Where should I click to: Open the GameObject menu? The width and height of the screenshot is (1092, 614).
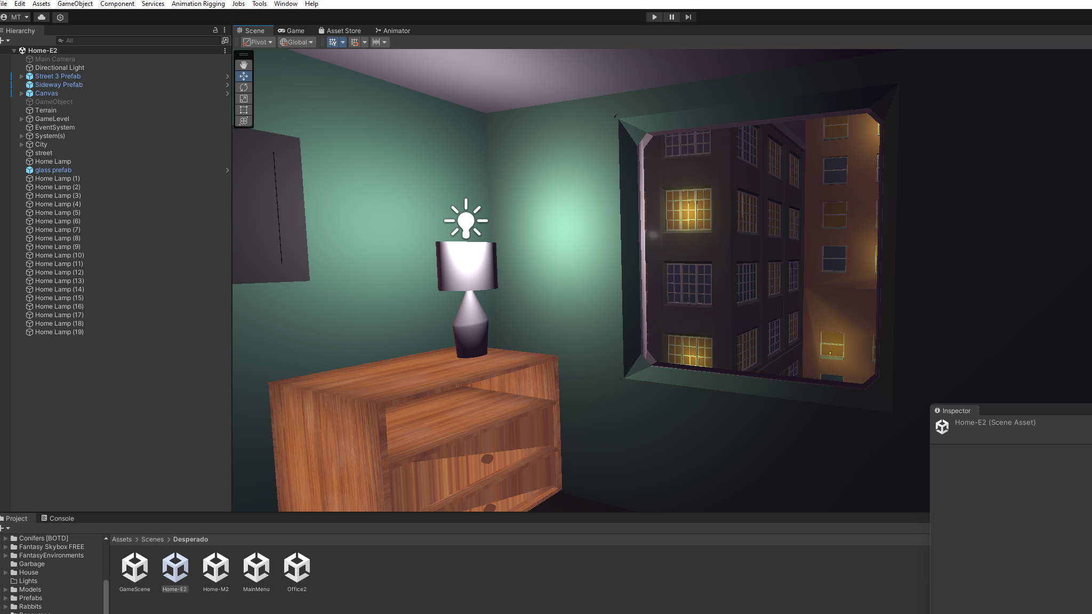(x=75, y=4)
